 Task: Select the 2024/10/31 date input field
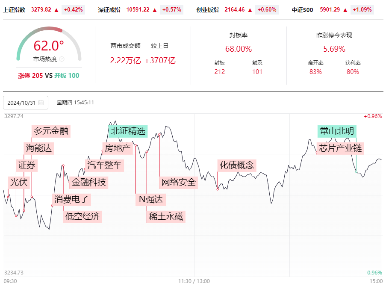pyautogui.click(x=26, y=103)
